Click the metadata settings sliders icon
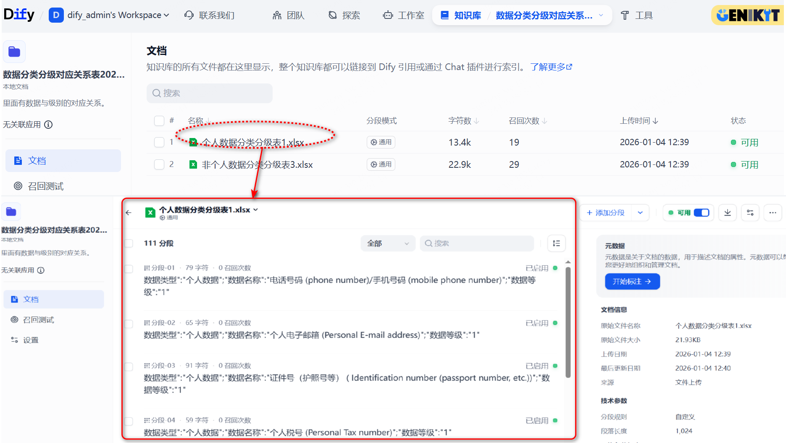 pyautogui.click(x=750, y=213)
